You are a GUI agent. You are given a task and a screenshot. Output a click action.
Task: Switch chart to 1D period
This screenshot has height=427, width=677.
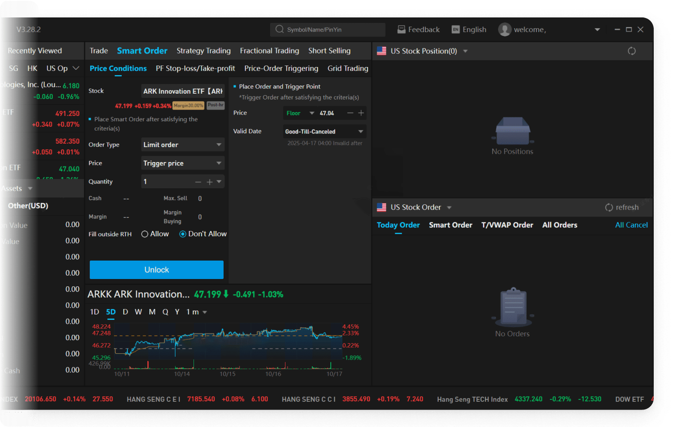(x=95, y=312)
